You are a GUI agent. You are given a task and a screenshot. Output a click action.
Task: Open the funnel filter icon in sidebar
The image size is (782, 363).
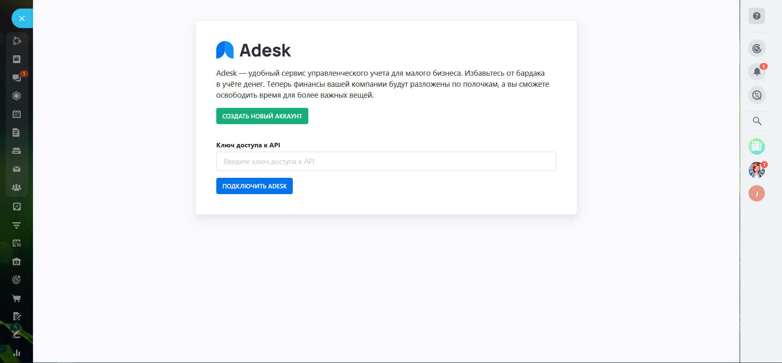point(17,225)
